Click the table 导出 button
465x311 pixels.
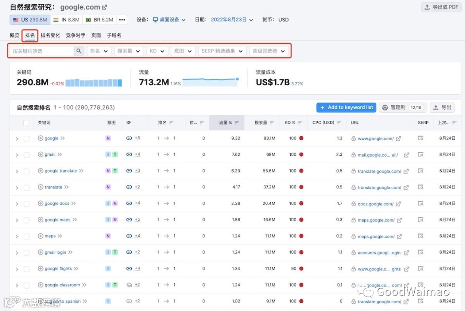point(442,108)
